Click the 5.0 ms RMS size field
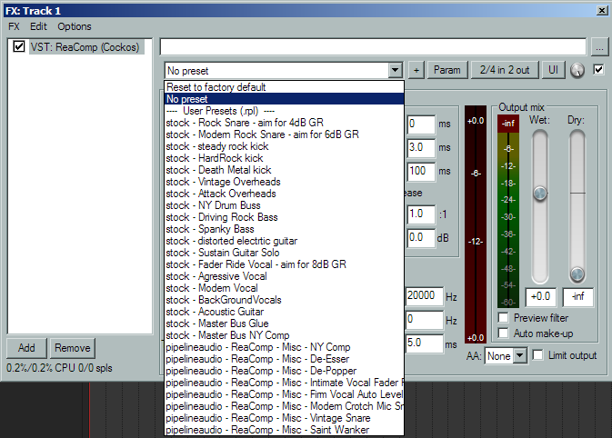The image size is (612, 438). pos(424,343)
